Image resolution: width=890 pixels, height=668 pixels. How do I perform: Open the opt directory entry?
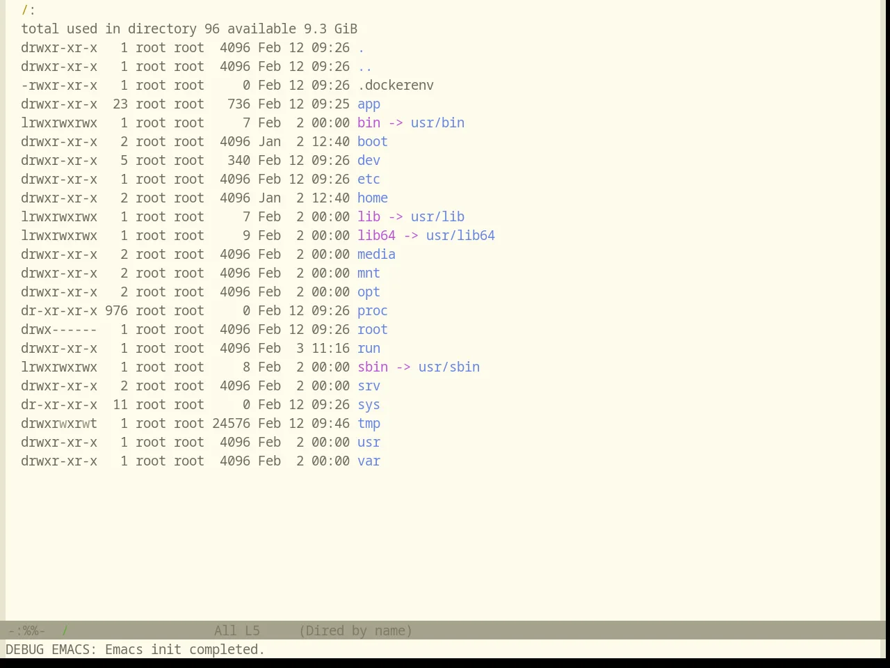click(x=369, y=292)
